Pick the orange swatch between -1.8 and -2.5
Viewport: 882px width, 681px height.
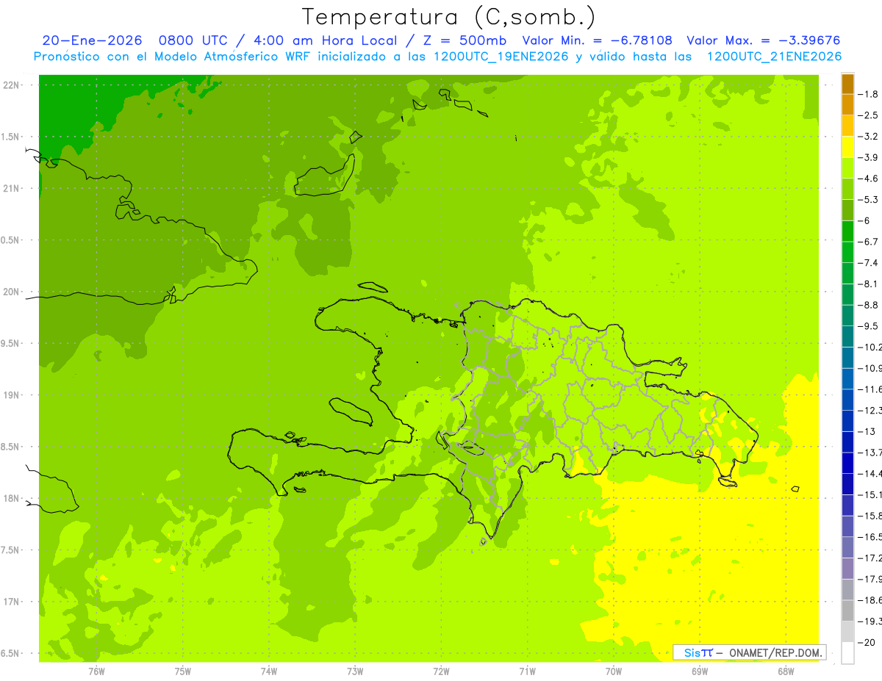point(847,105)
